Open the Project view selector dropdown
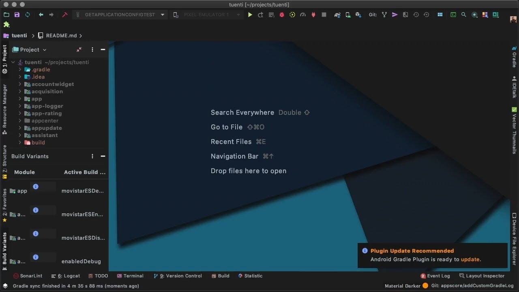The height and width of the screenshot is (292, 519). pos(30,49)
